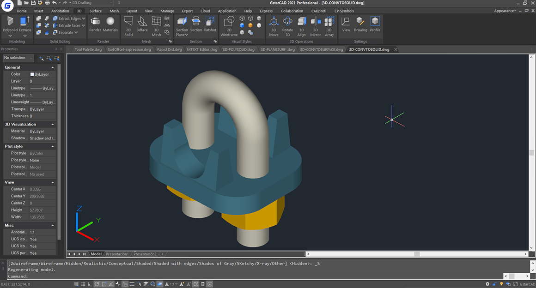Open the Surface ribbon tab
Screen dimensions: 536x288
tap(96, 11)
